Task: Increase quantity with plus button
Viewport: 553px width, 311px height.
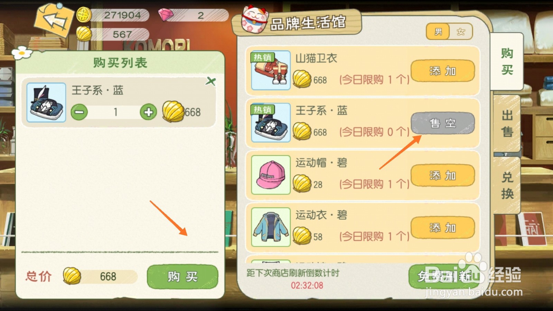Action: click(148, 112)
